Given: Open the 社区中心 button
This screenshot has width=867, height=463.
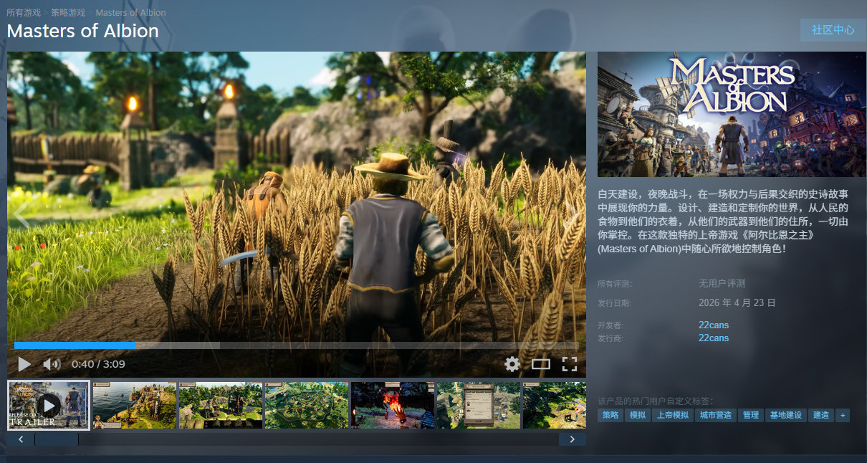Looking at the screenshot, I should pos(832,30).
